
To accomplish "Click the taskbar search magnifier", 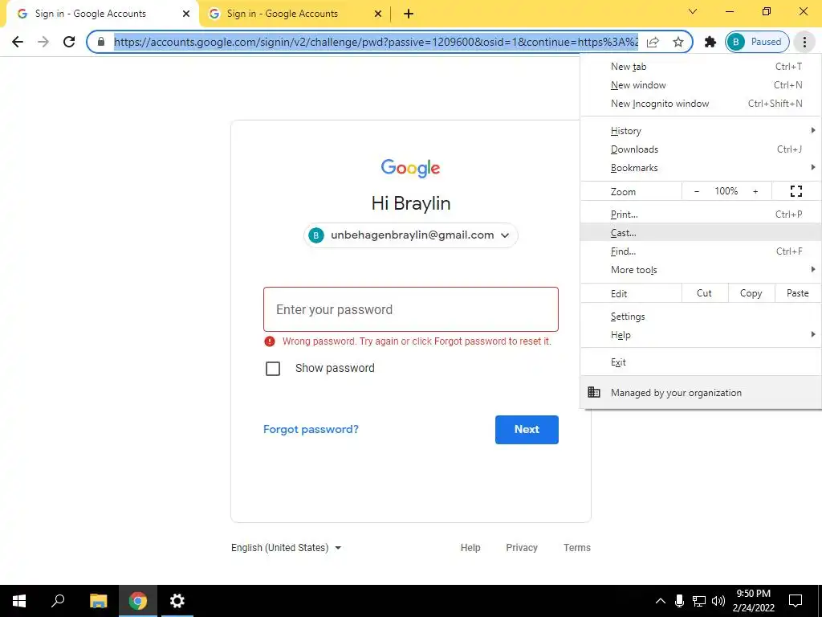I will (58, 601).
